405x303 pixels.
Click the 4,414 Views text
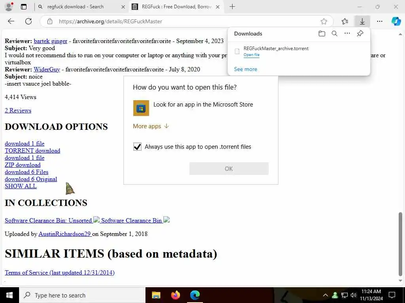pos(21,97)
